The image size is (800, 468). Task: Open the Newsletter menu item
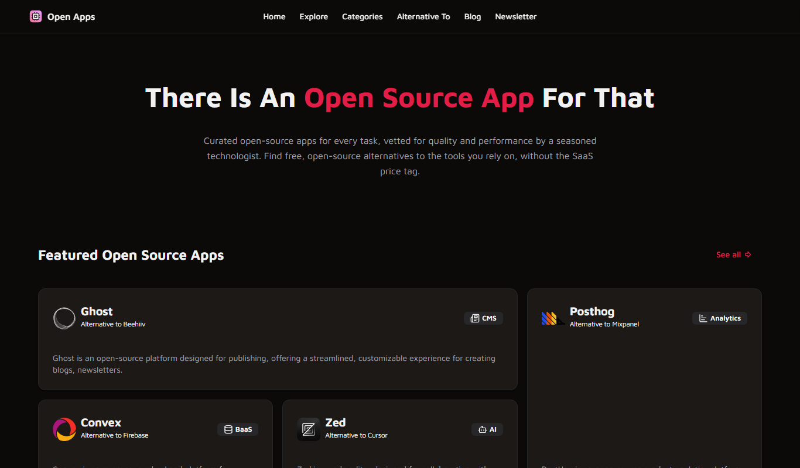[x=516, y=16]
